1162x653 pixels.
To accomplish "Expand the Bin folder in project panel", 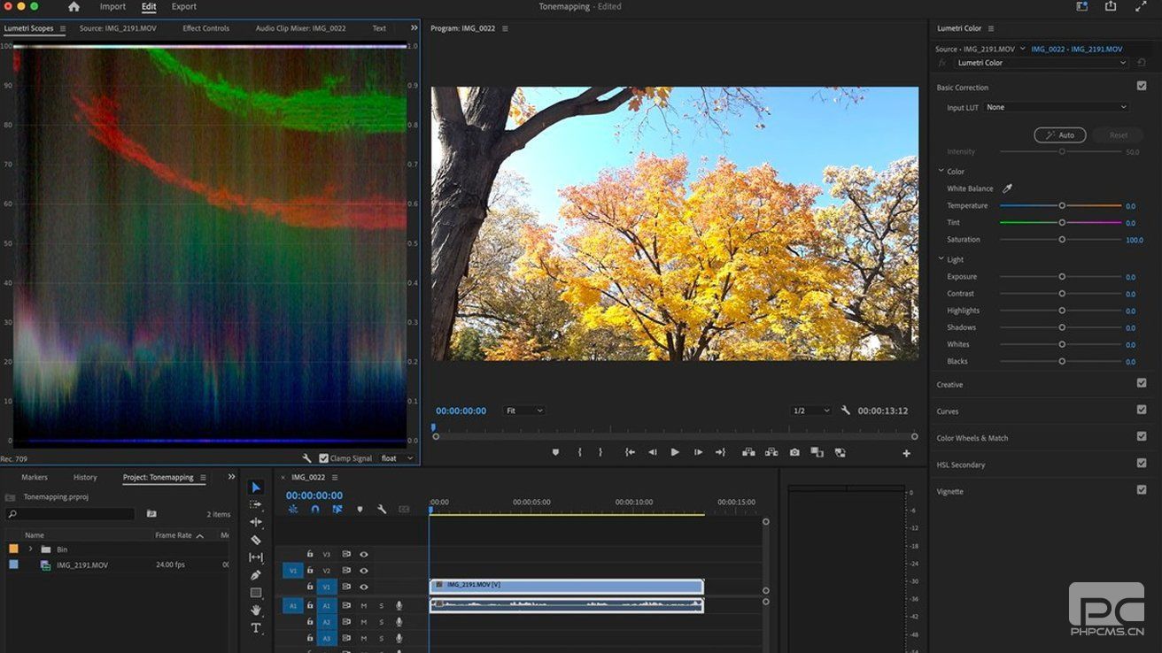I will click(30, 549).
